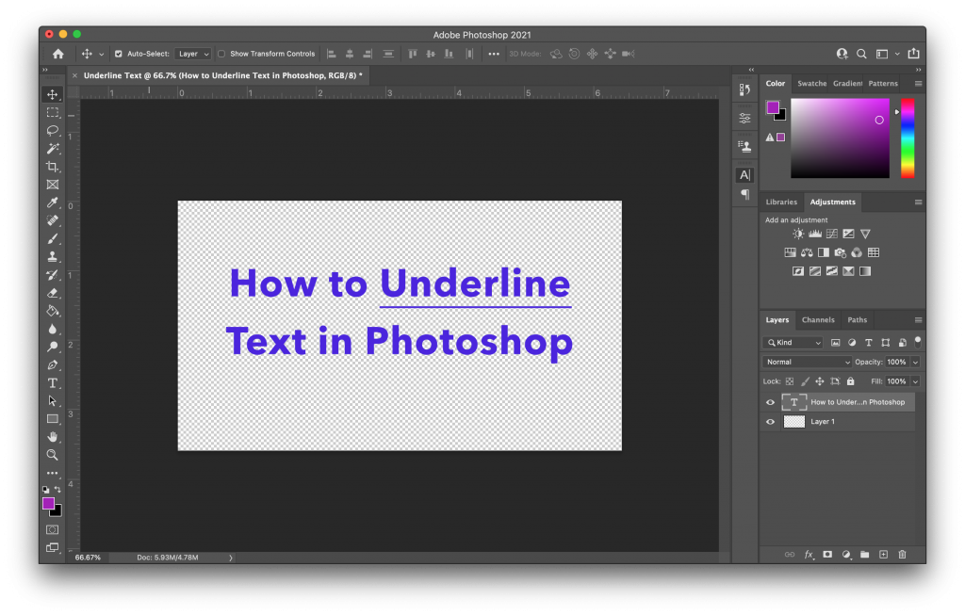Select the Magic Wand tool
Screen dimensions: 965x615
click(x=53, y=148)
